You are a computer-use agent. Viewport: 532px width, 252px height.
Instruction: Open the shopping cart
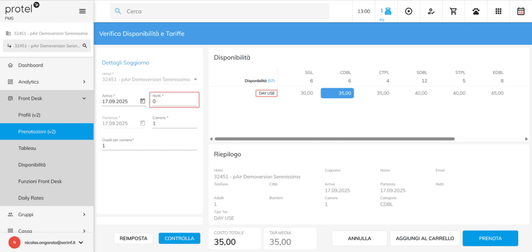pyautogui.click(x=453, y=11)
